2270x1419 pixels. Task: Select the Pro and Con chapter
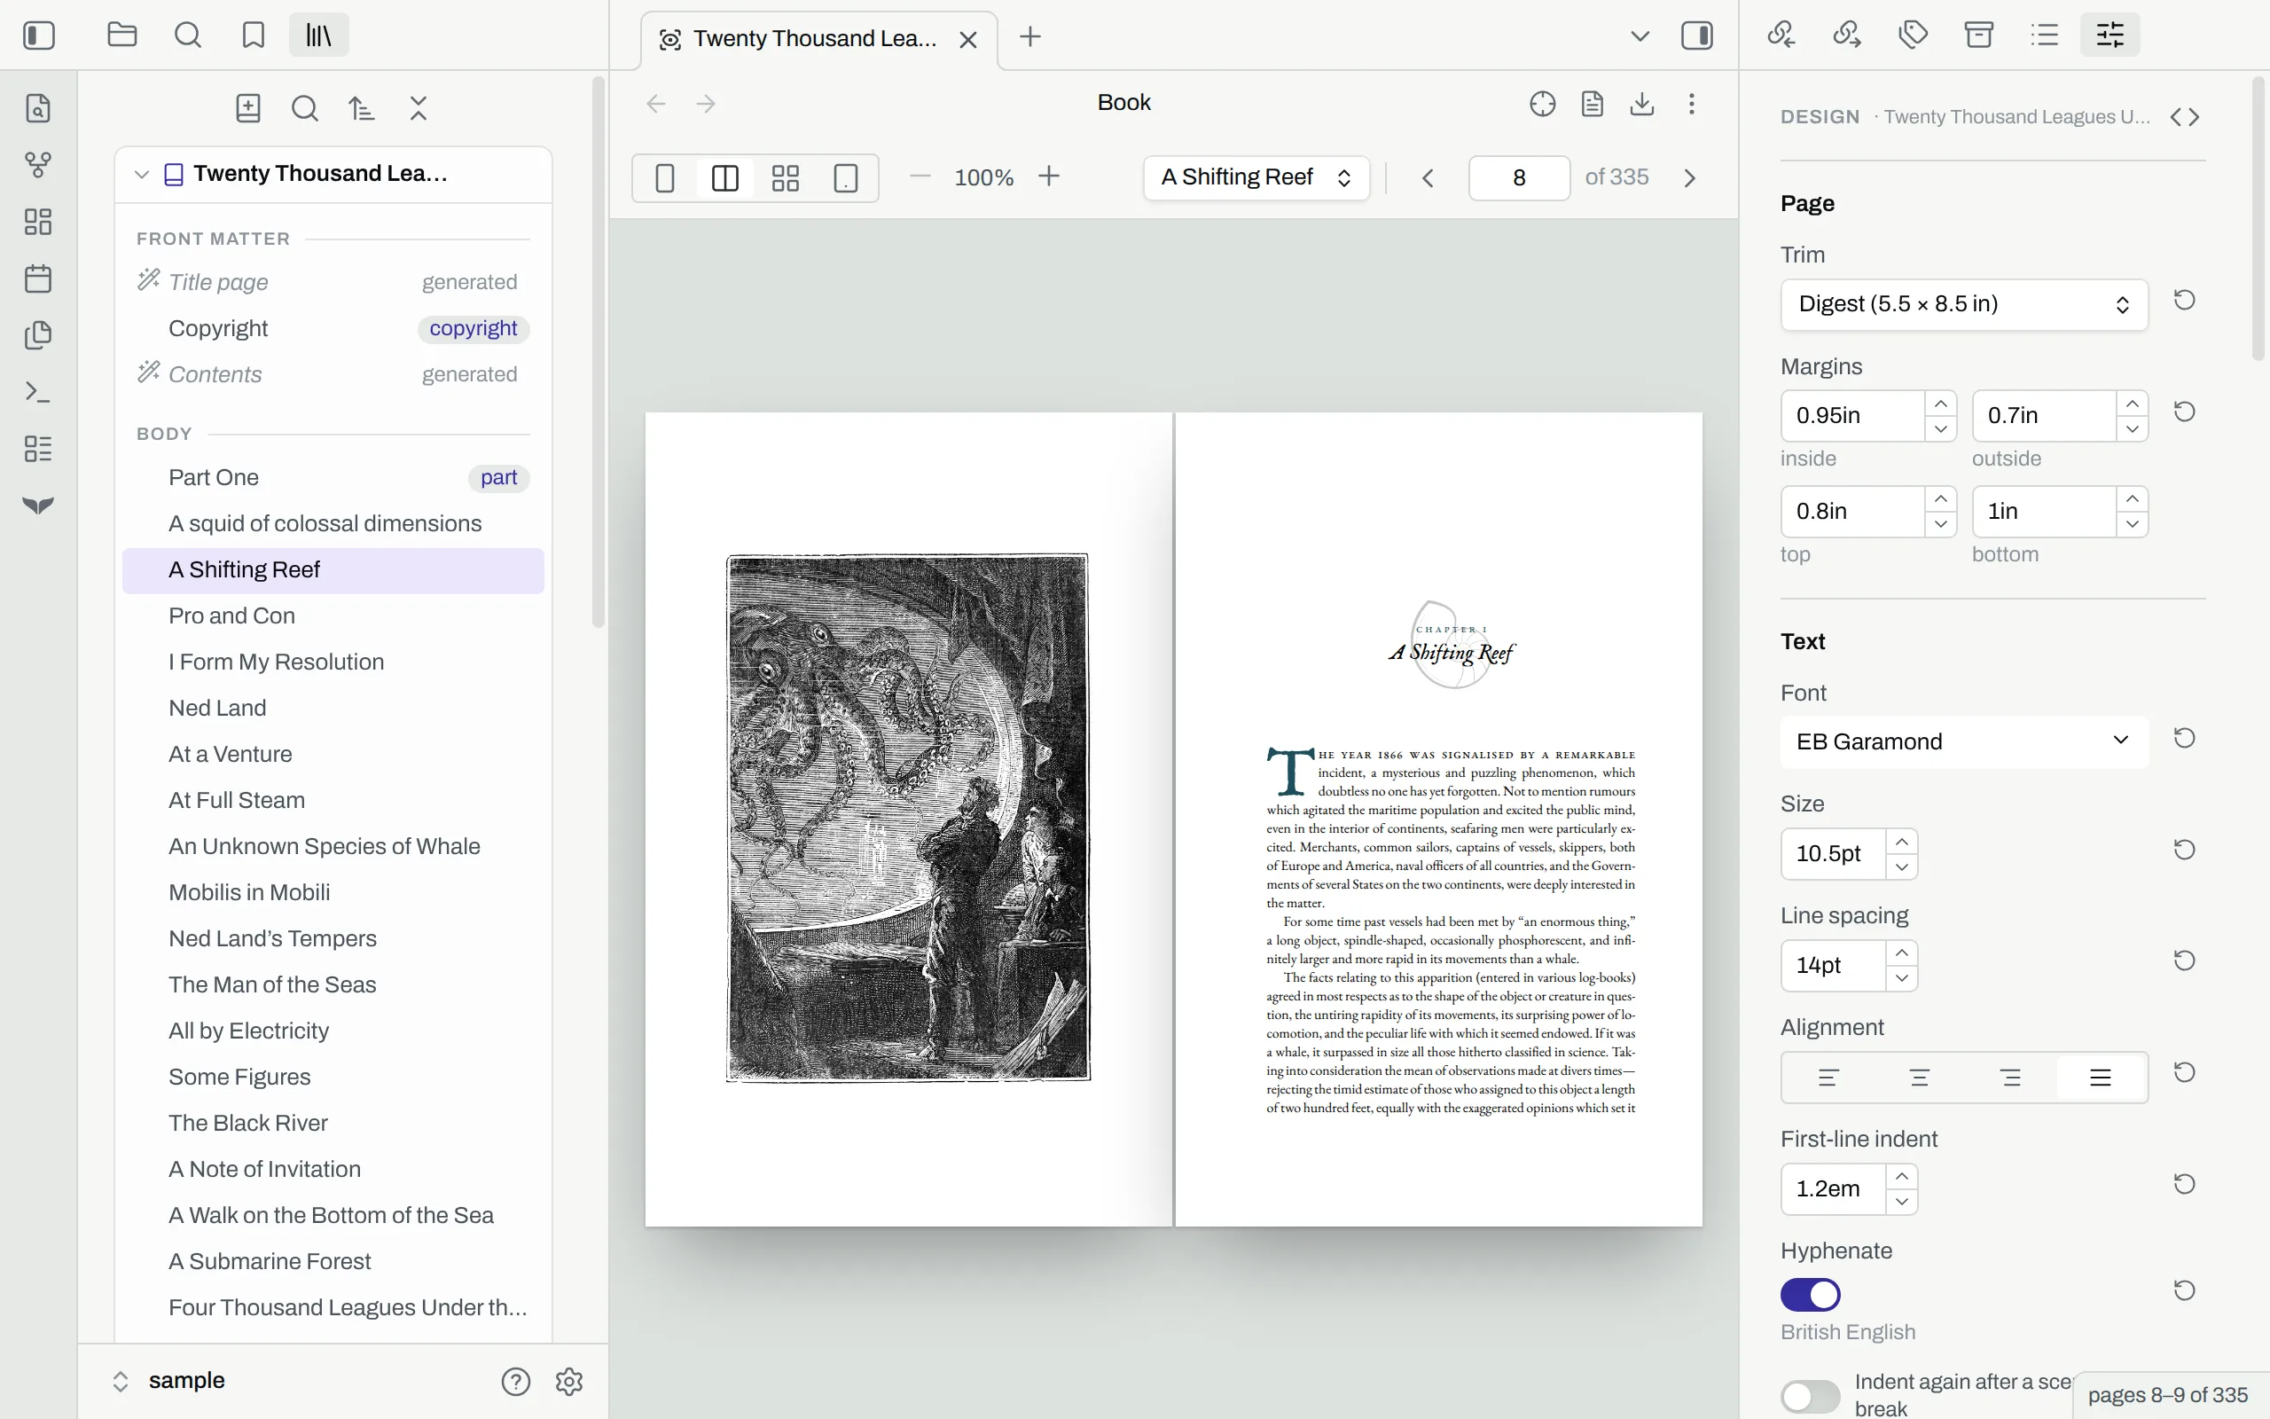pyautogui.click(x=333, y=615)
